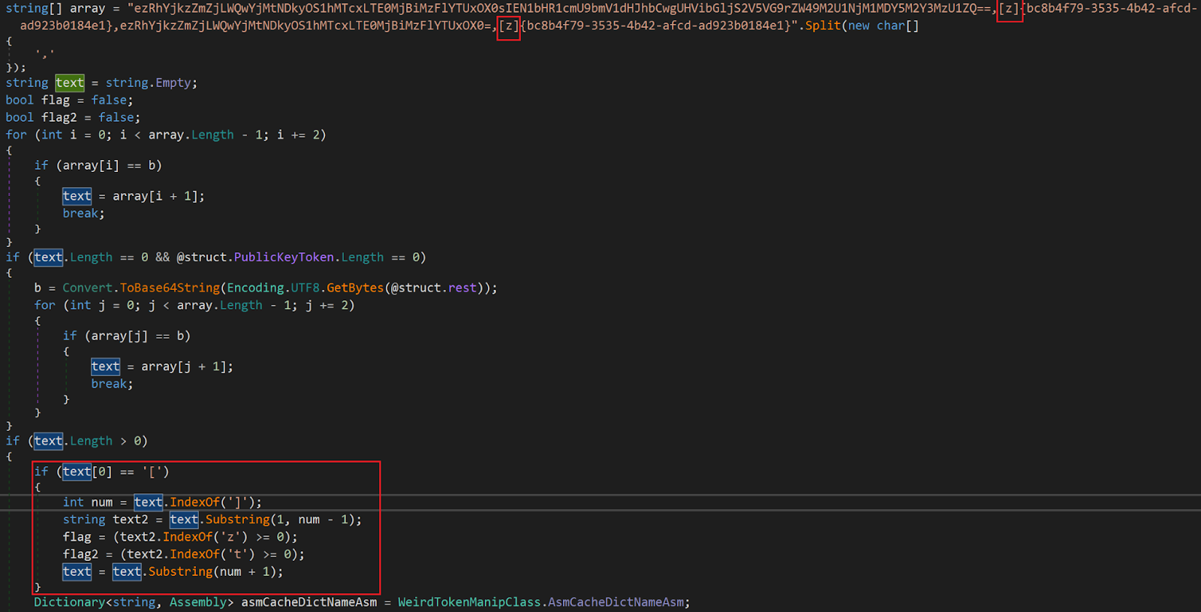Click PublicKeyToken property reference
This screenshot has width=1201, height=612.
(x=284, y=258)
